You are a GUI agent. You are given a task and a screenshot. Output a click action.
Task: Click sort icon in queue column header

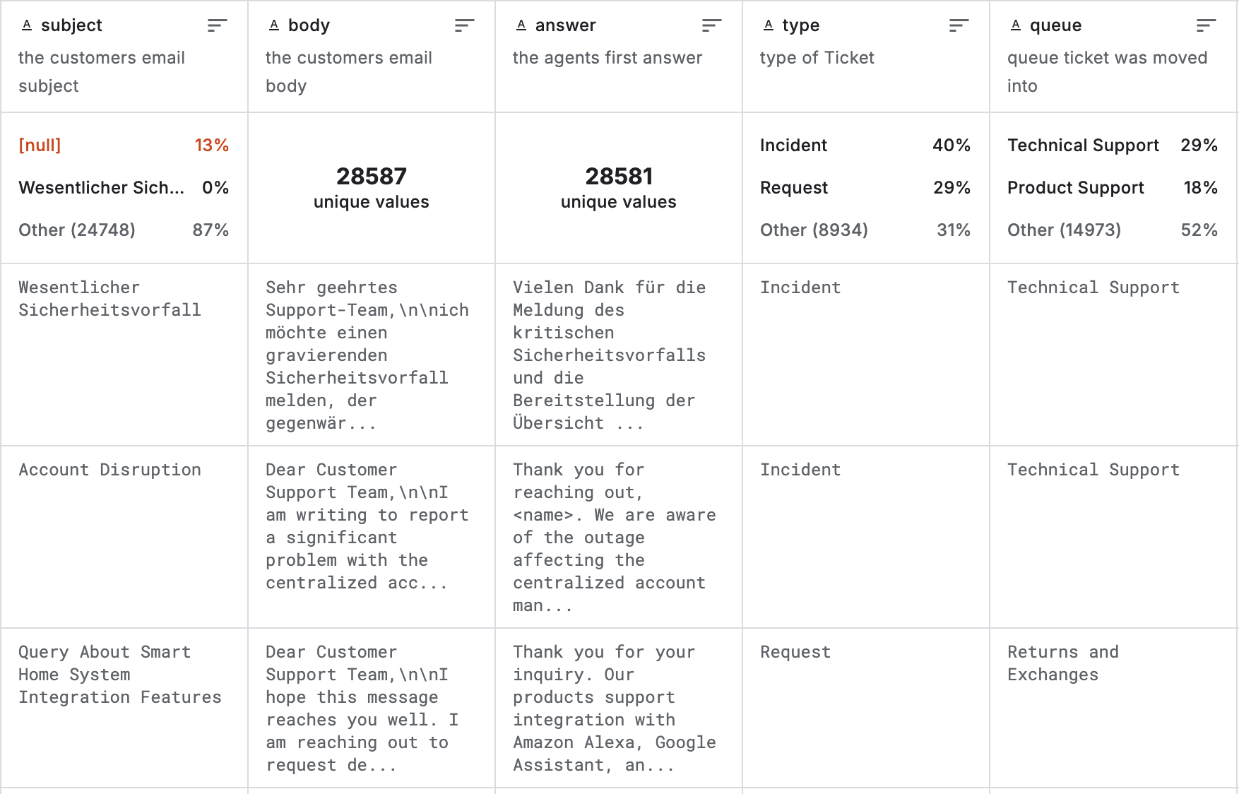1206,26
